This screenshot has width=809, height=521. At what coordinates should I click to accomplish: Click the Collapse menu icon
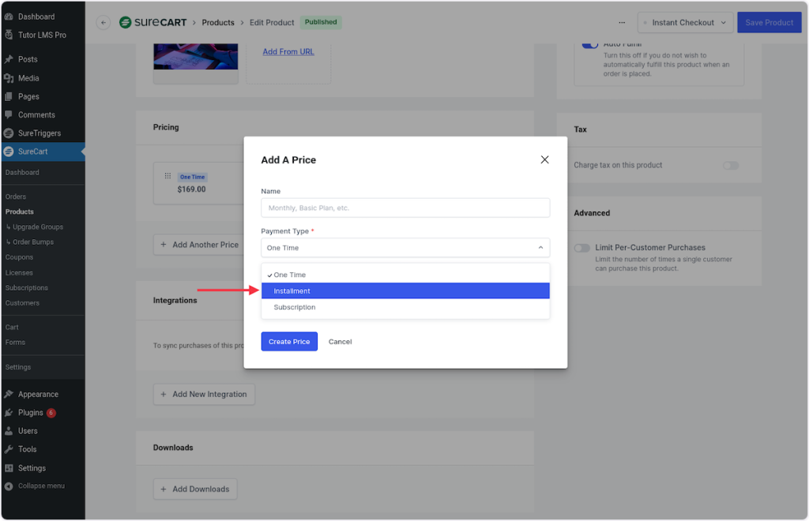(x=9, y=486)
